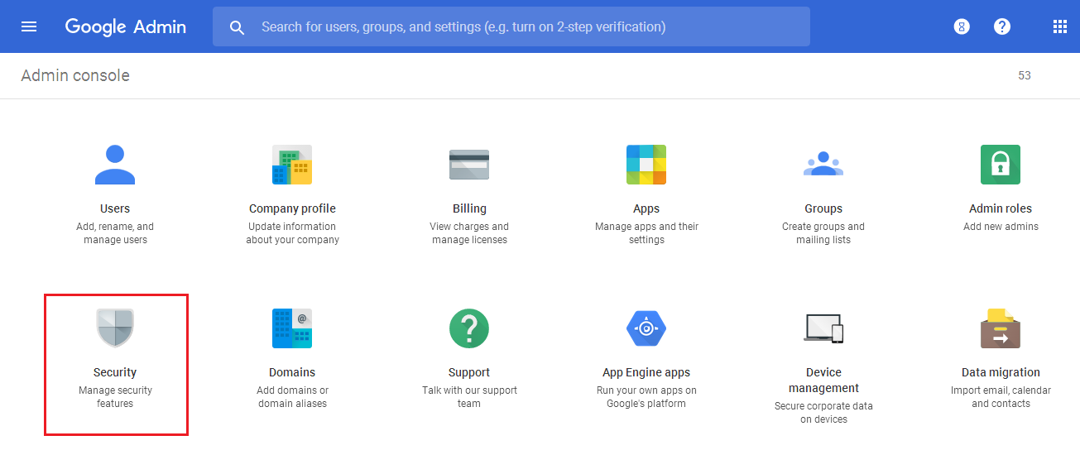The width and height of the screenshot is (1080, 474).
Task: Click the number 53 counter
Action: tap(1025, 75)
